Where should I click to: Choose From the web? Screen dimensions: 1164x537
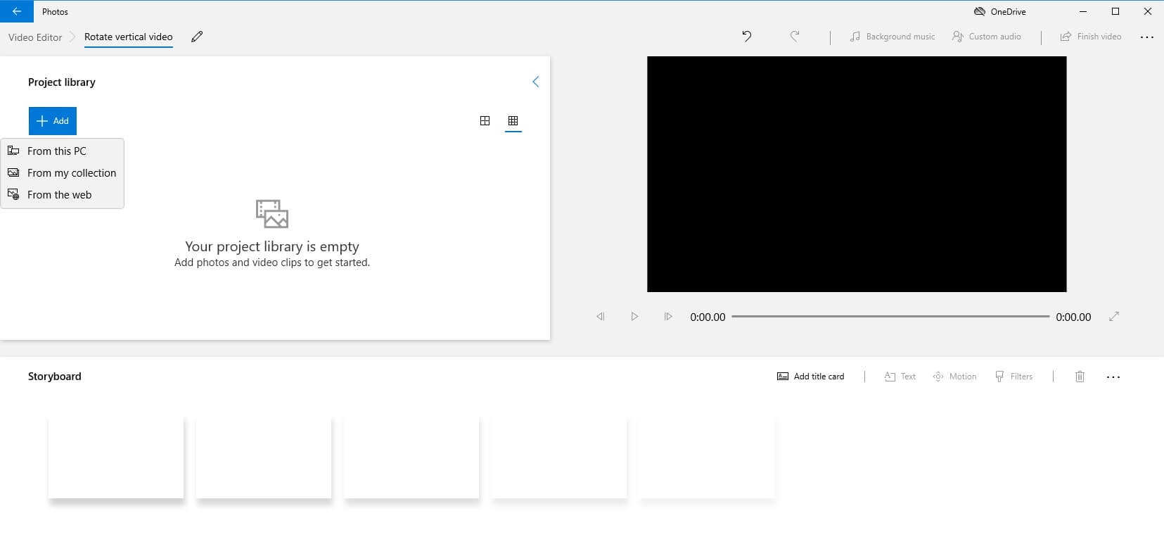click(x=63, y=194)
